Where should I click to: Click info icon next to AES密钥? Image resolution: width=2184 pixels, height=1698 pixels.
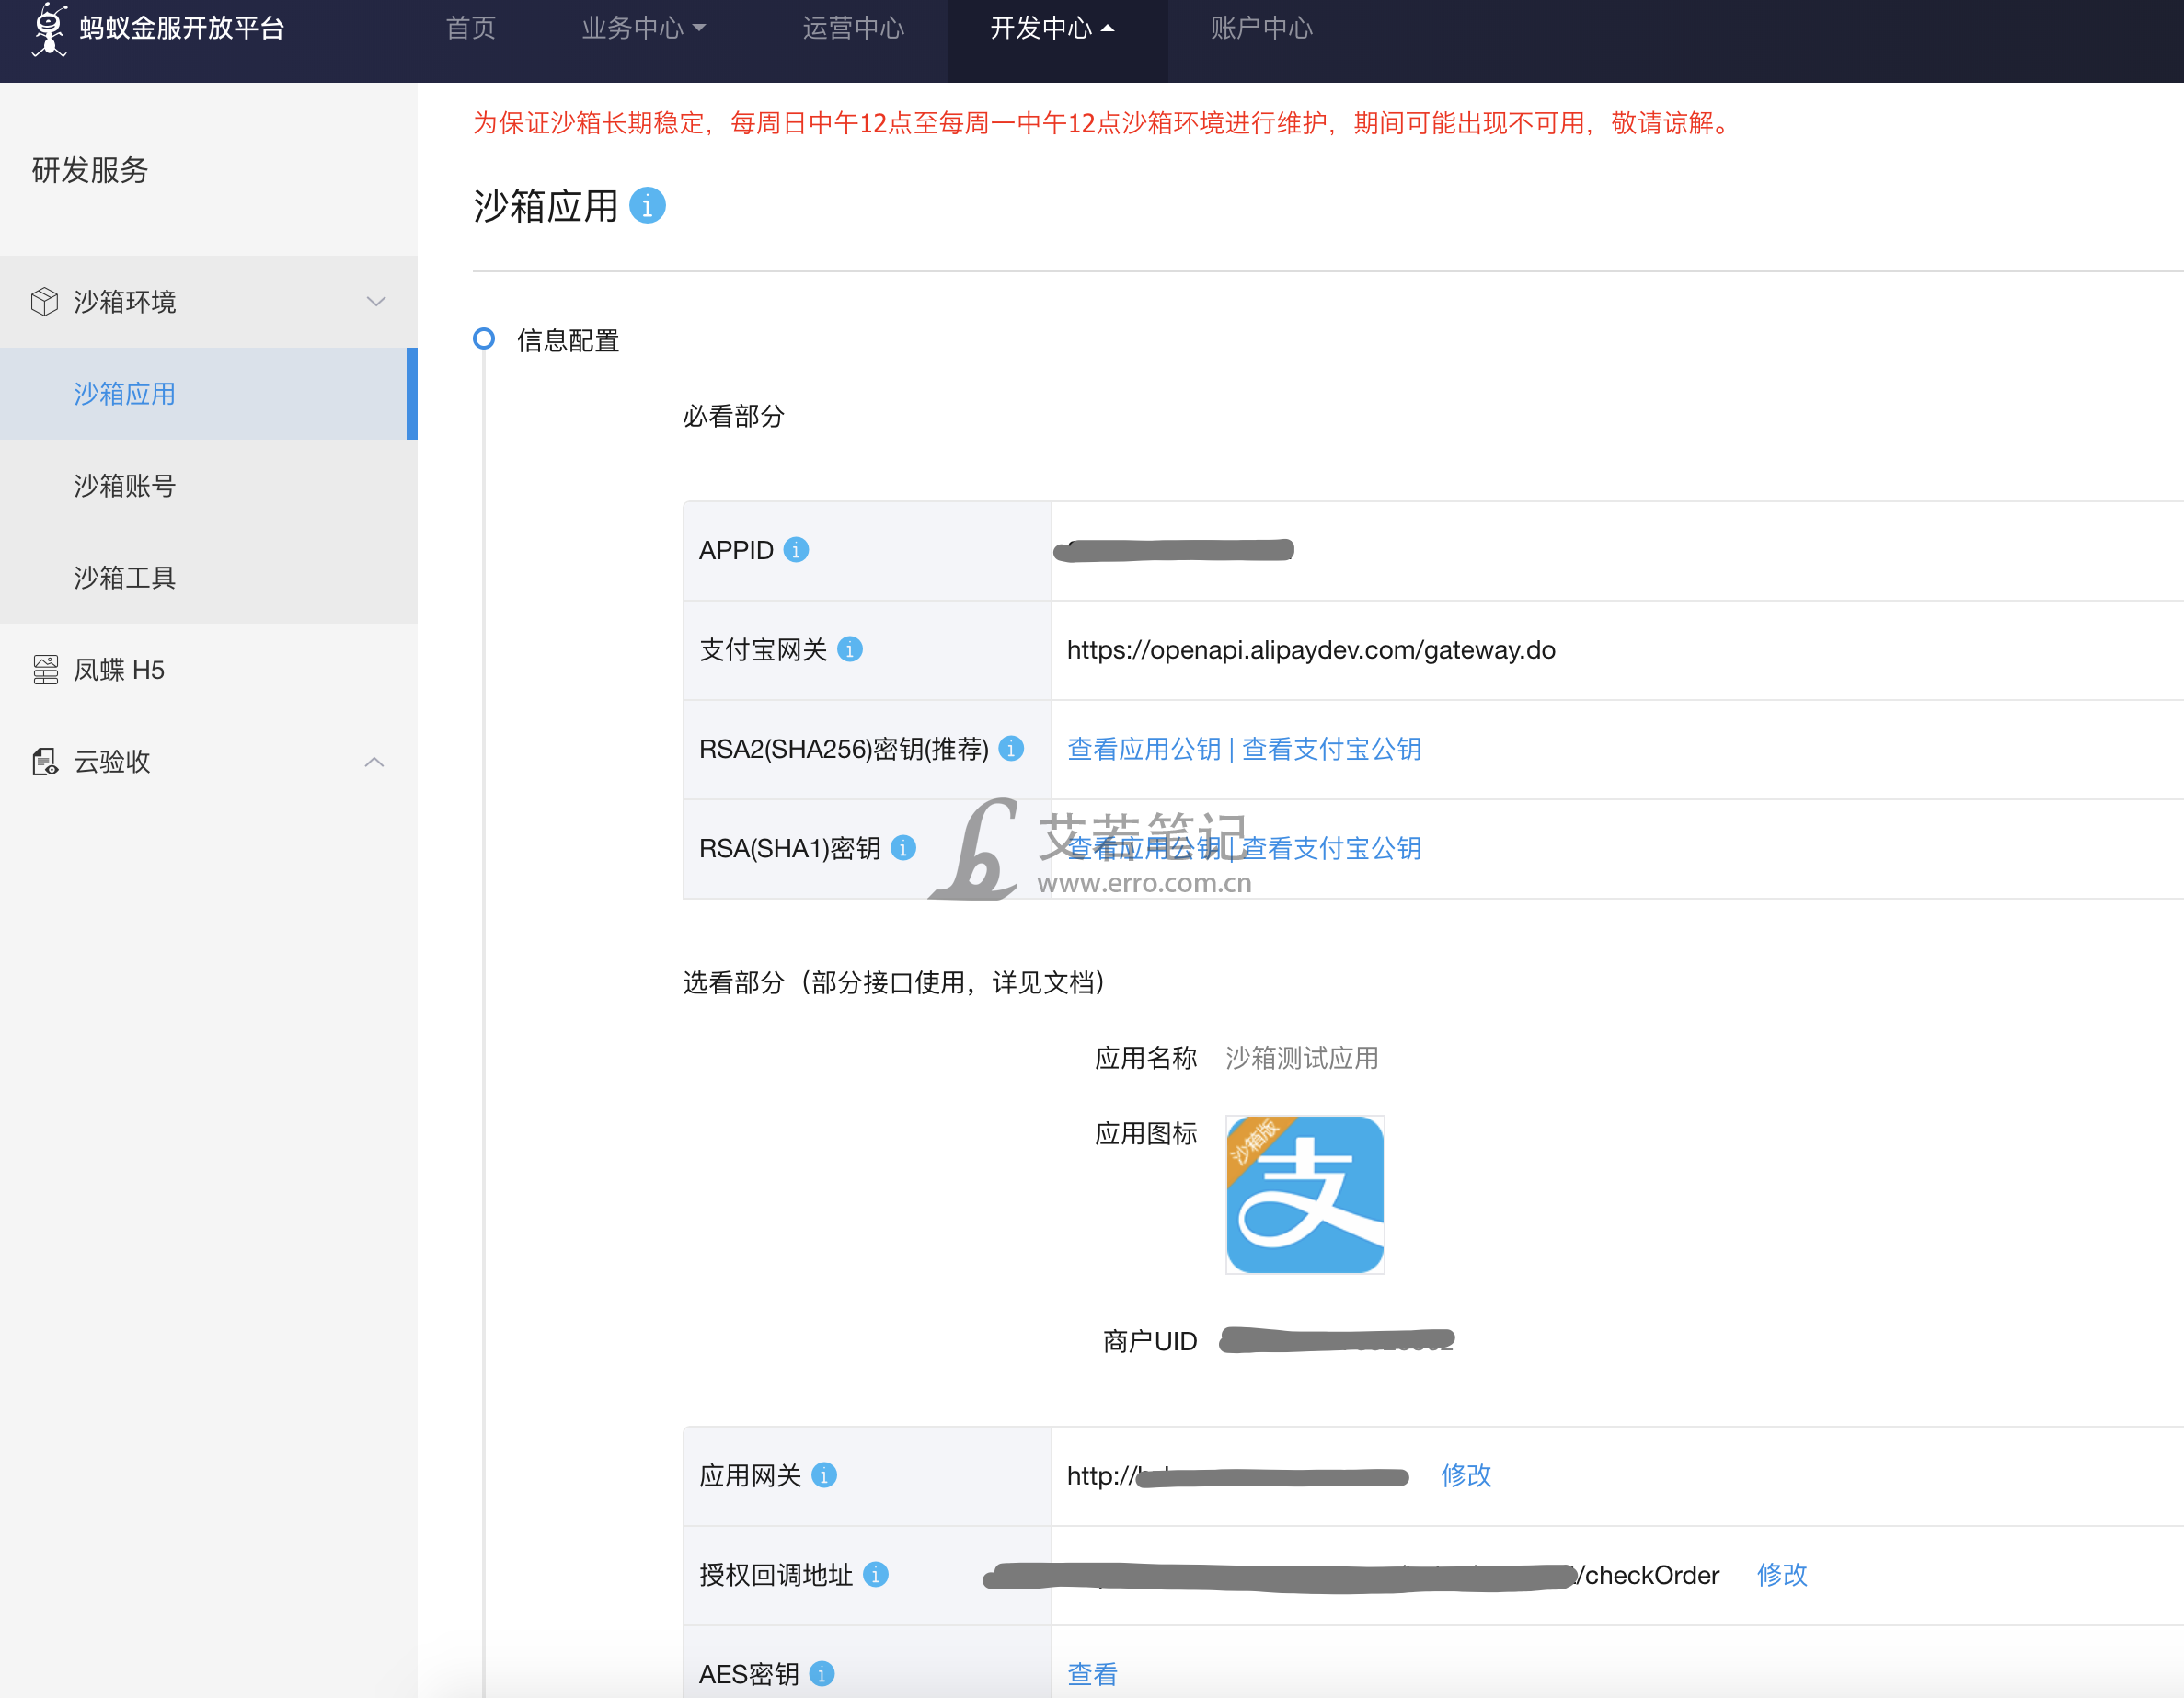822,1674
